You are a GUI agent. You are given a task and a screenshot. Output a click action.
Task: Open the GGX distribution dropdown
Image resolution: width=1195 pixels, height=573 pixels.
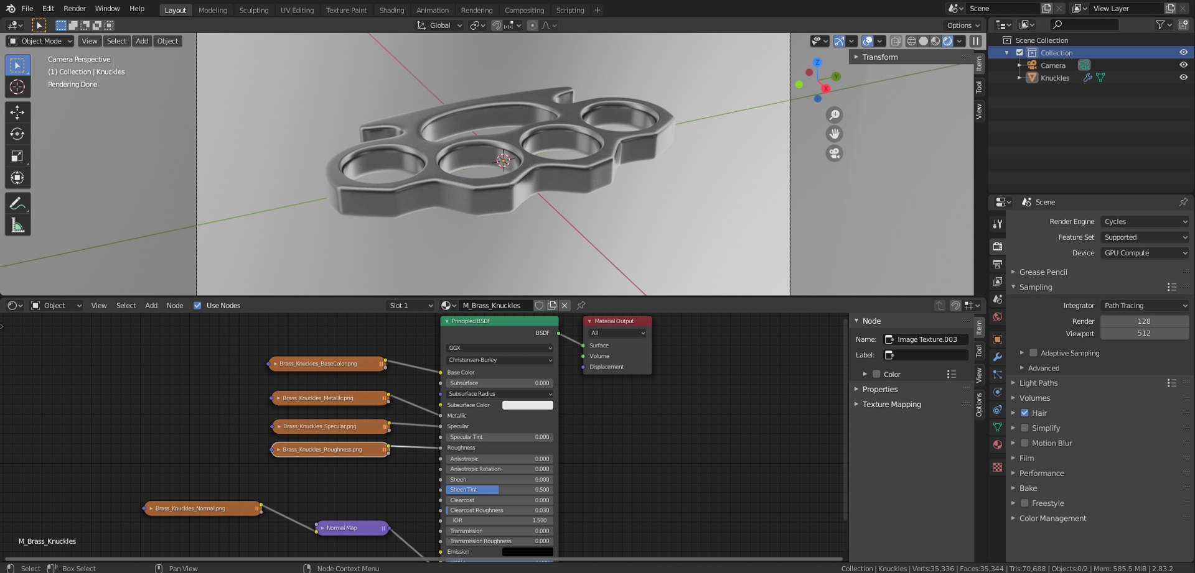(x=499, y=348)
